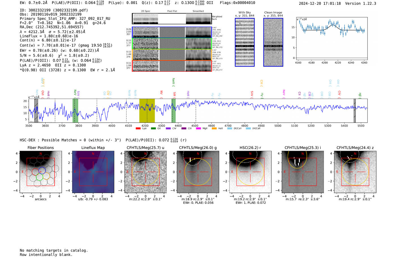Click 'No matching targets in catalog.' text
This screenshot has height=270, width=396.
54,250
